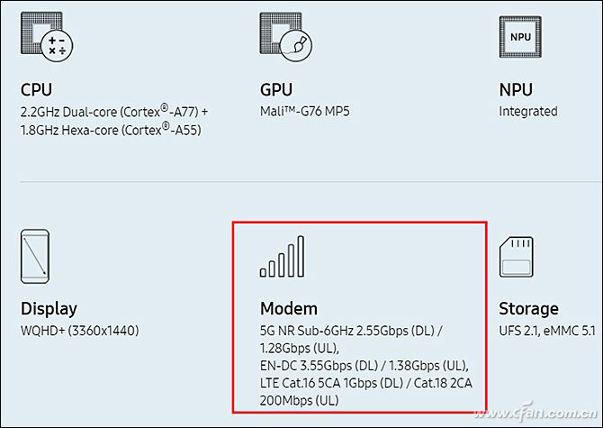Open the Storage heading

coord(528,309)
